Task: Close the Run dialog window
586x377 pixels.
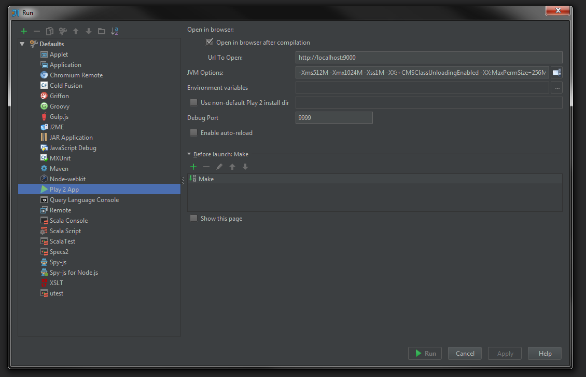Action: (x=557, y=10)
